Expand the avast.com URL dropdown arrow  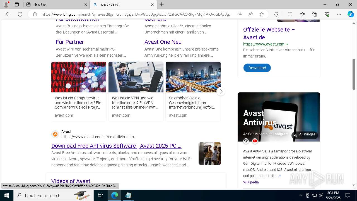click(x=287, y=44)
